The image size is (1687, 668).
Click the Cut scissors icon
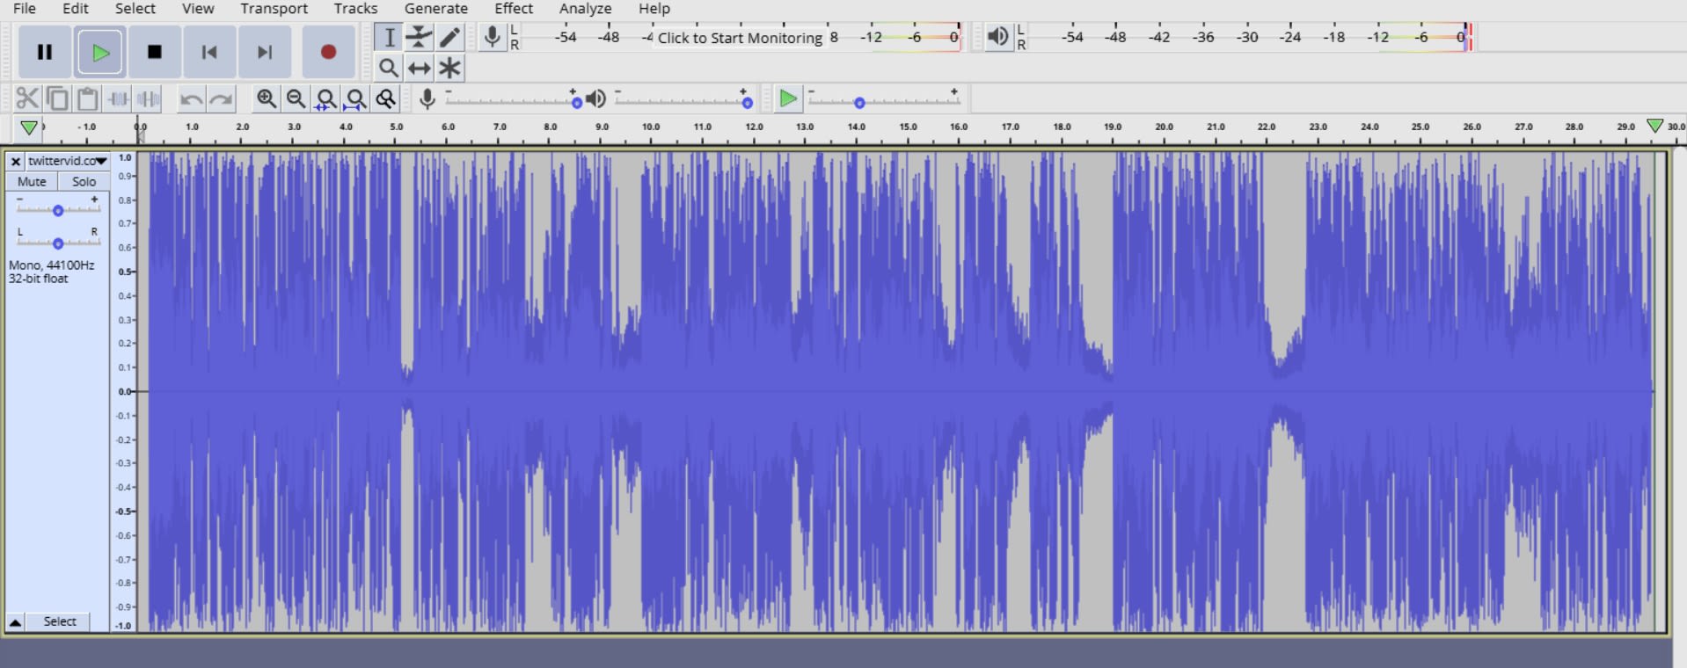27,98
